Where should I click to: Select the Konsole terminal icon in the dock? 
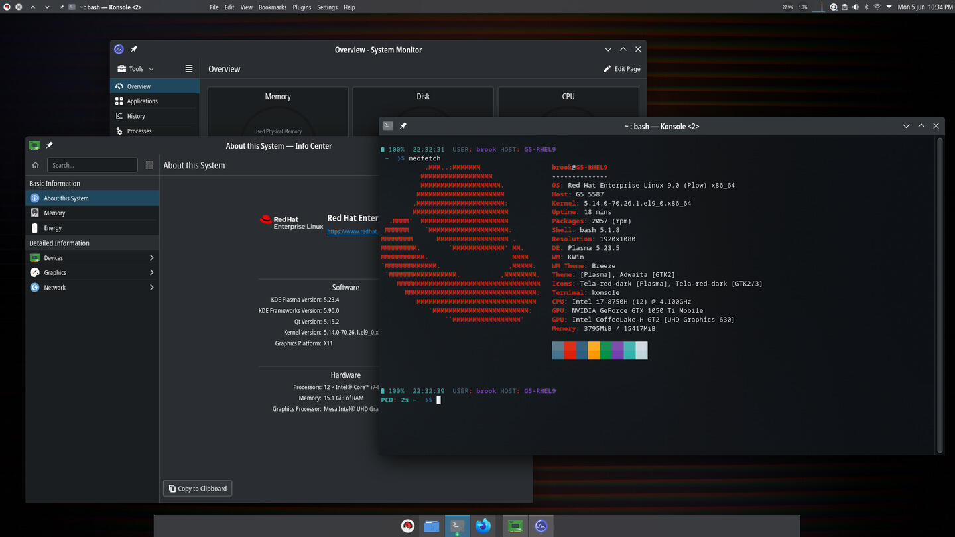457,526
